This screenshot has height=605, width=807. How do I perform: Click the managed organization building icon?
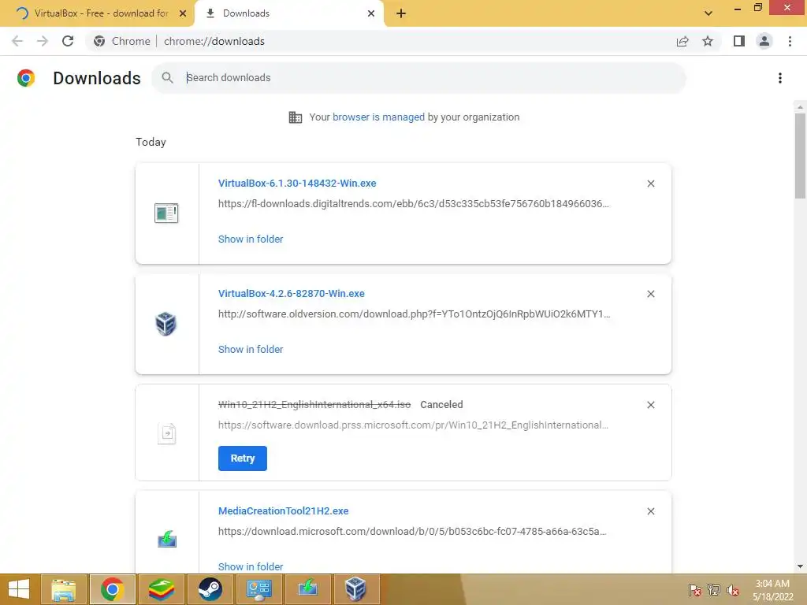[296, 117]
